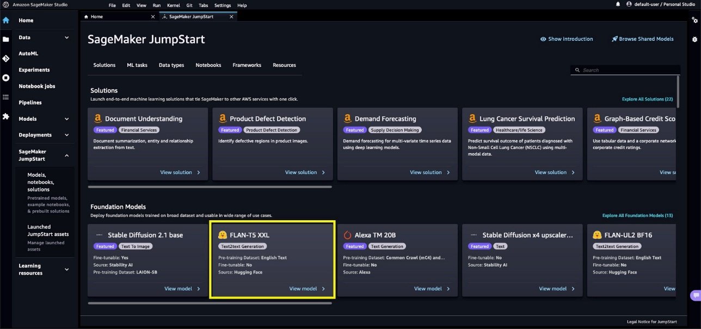The image size is (701, 329).
Task: Click the Amazon logo on Product Defect Detection
Action: pyautogui.click(x=222, y=119)
